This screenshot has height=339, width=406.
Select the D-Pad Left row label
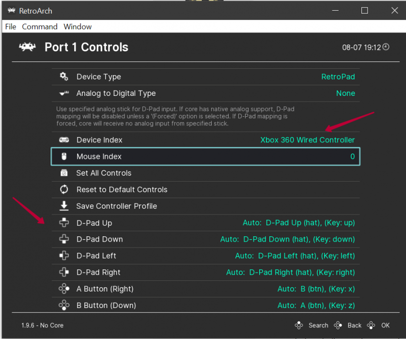click(96, 256)
